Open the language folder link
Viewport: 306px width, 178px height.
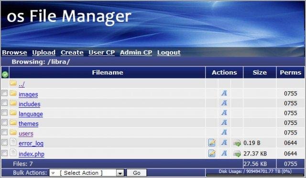pos(31,114)
